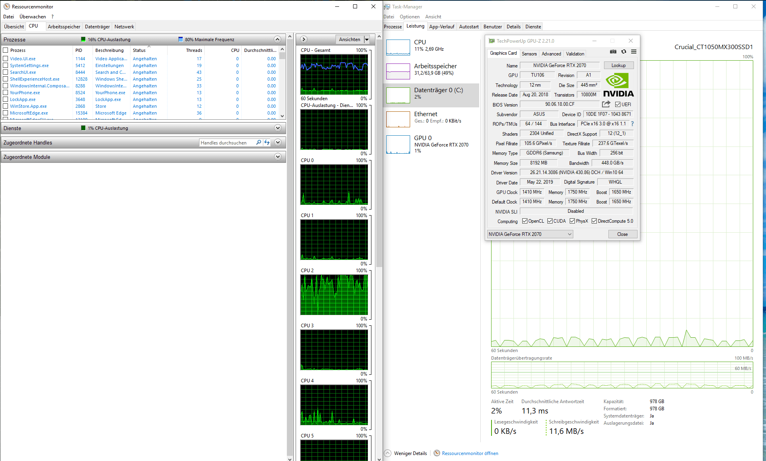Toggle the CUDA checkbox in GPU-Z
This screenshot has height=461, width=766.
550,221
